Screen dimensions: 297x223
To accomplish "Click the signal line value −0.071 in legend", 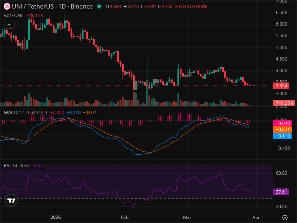I will (x=90, y=113).
